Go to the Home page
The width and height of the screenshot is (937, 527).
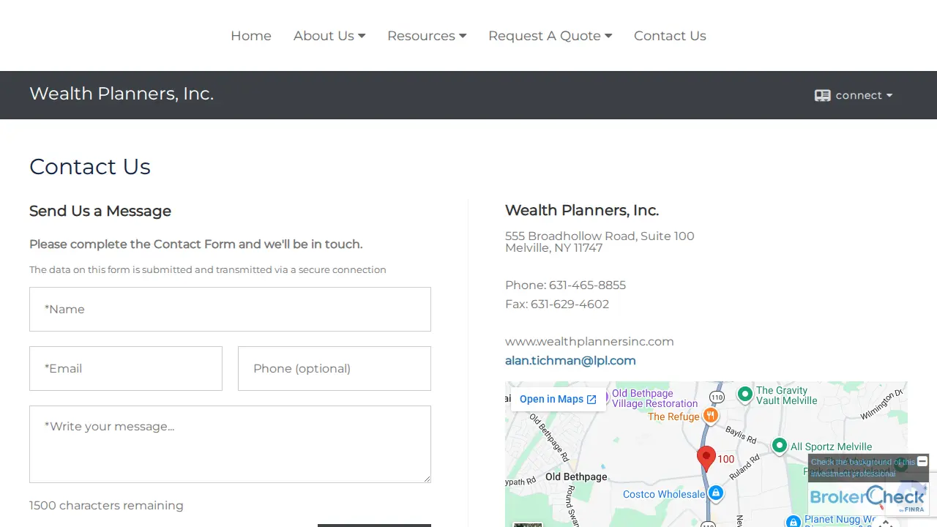pyautogui.click(x=251, y=36)
